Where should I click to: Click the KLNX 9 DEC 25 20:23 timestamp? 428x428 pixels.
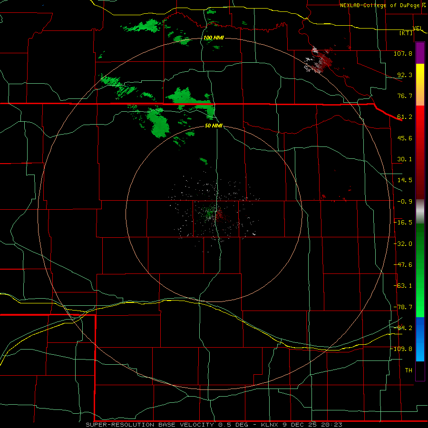[x=302, y=425]
